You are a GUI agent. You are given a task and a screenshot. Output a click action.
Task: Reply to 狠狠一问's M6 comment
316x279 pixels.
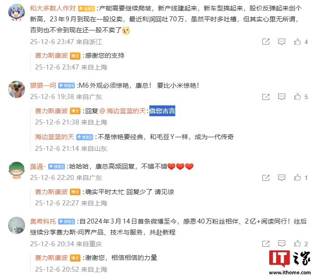[x=281, y=97]
